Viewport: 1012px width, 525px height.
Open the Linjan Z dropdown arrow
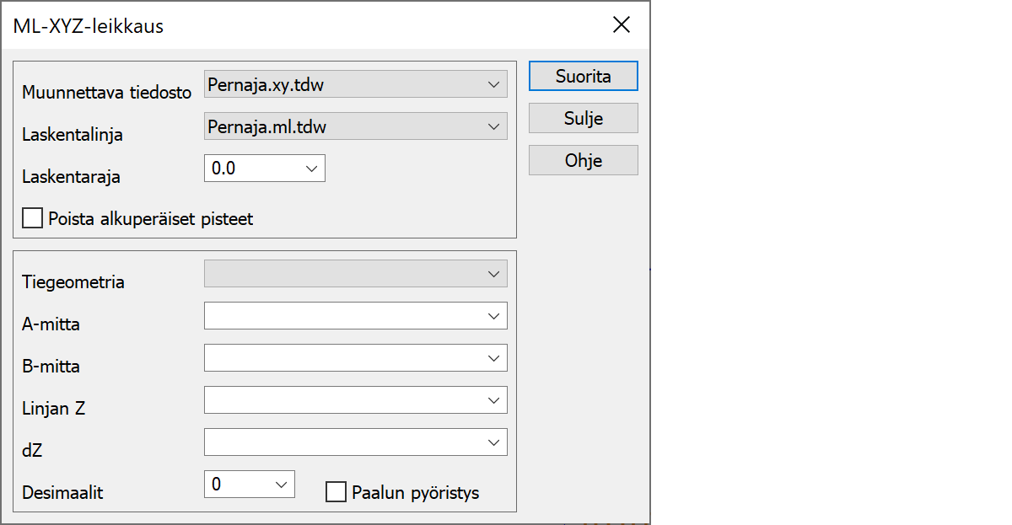pos(493,400)
